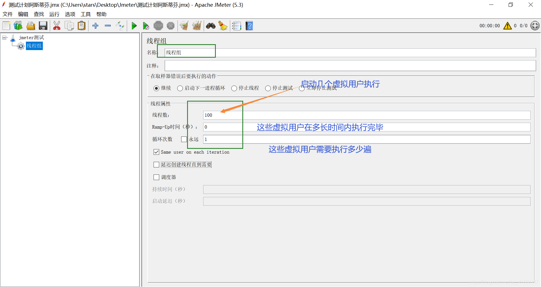Click Start no pauses icon
This screenshot has height=287, width=541.
146,26
